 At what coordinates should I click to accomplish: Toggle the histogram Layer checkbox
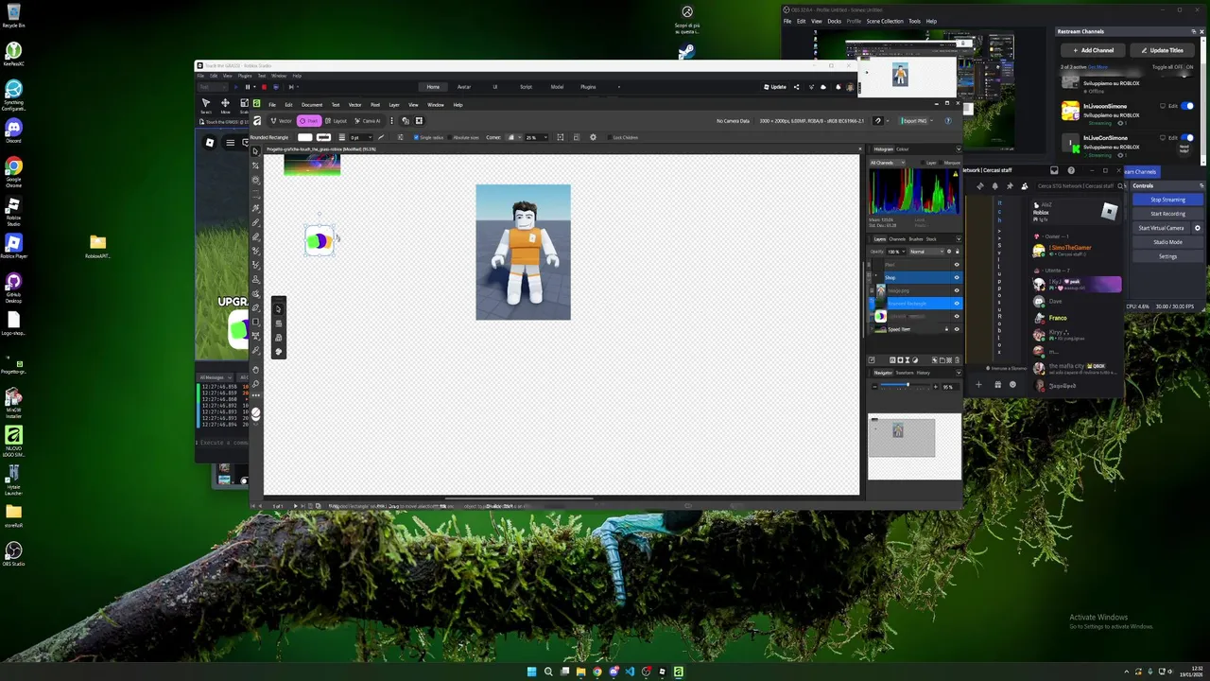(x=922, y=163)
